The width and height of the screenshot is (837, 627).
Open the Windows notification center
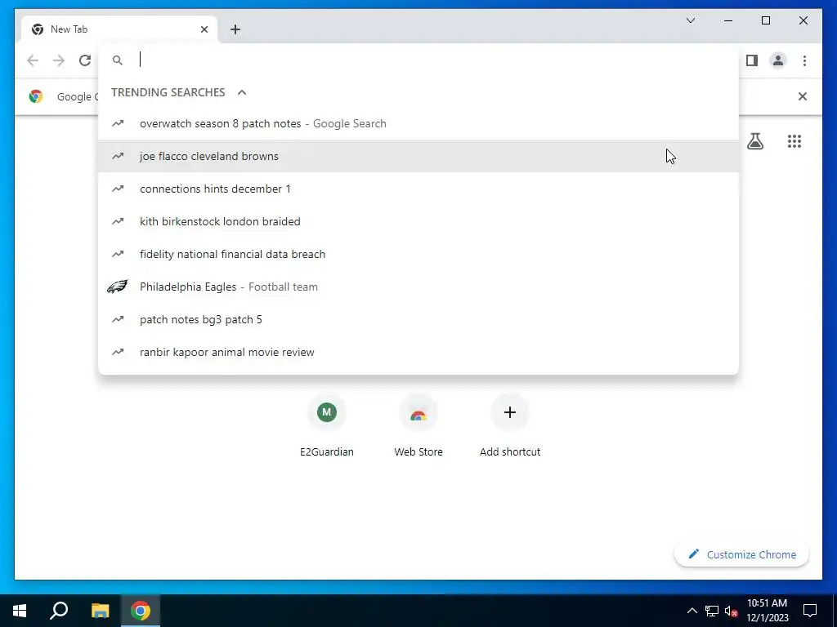tap(810, 611)
